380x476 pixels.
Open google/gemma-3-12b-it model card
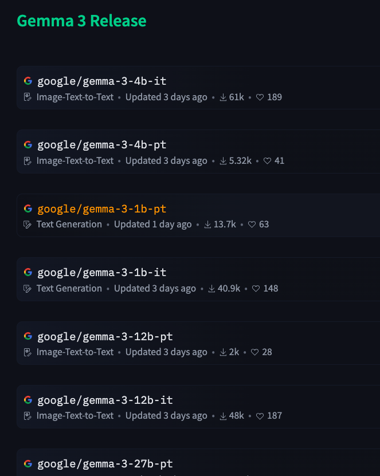[105, 400]
